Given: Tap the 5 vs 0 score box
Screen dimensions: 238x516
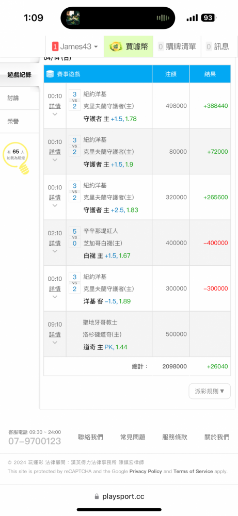Looking at the screenshot, I should click(74, 237).
